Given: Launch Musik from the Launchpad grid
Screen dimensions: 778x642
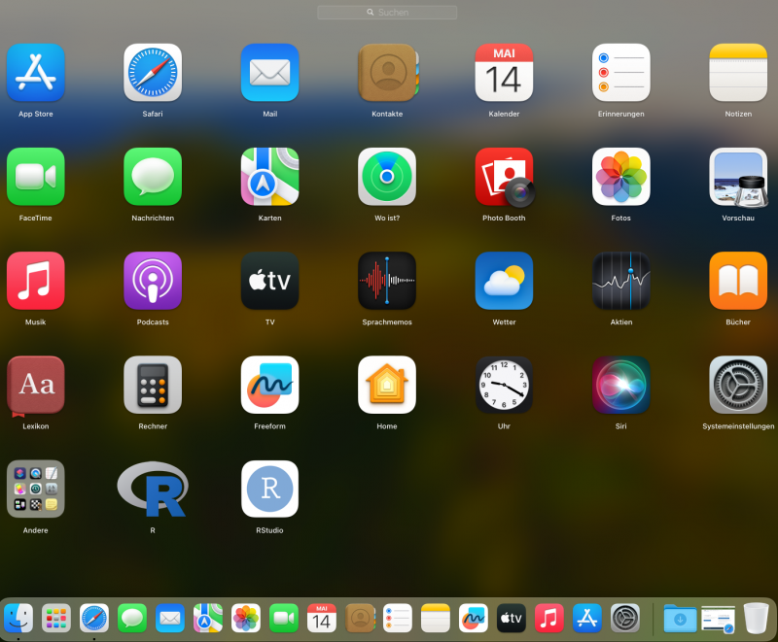Looking at the screenshot, I should [36, 281].
